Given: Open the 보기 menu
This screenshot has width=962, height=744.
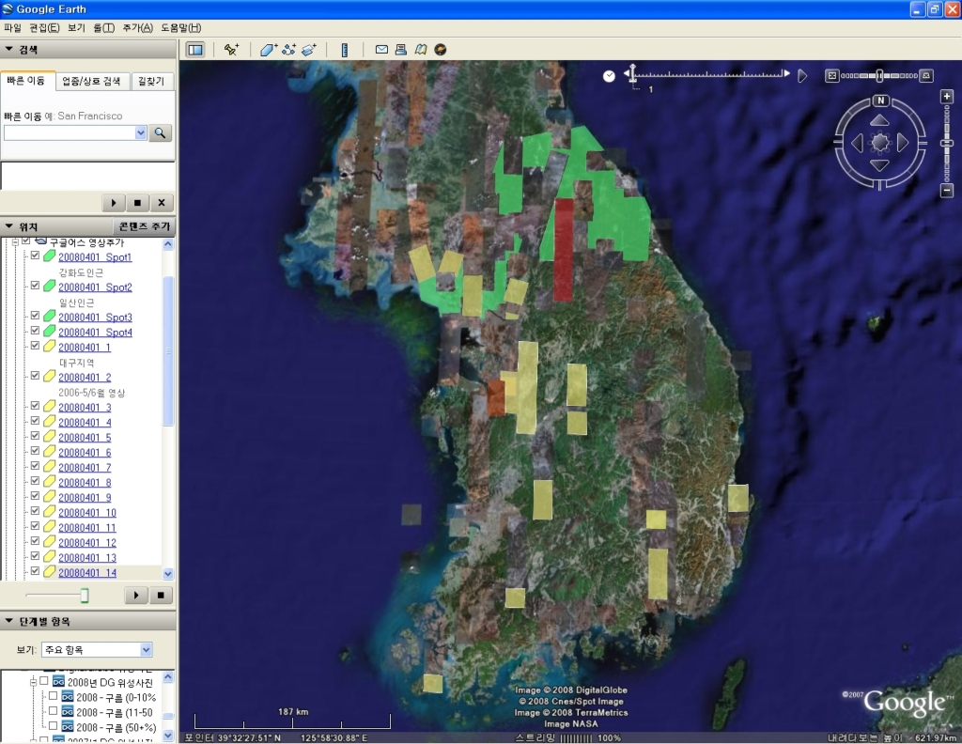Looking at the screenshot, I should (76, 27).
